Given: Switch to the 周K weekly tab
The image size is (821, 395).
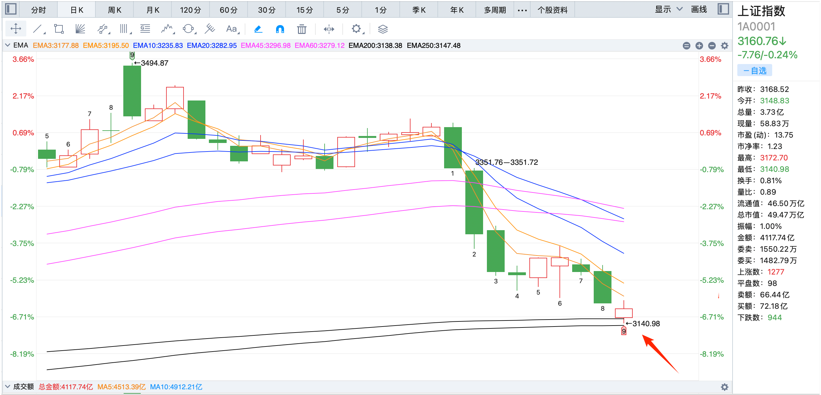Looking at the screenshot, I should (114, 10).
